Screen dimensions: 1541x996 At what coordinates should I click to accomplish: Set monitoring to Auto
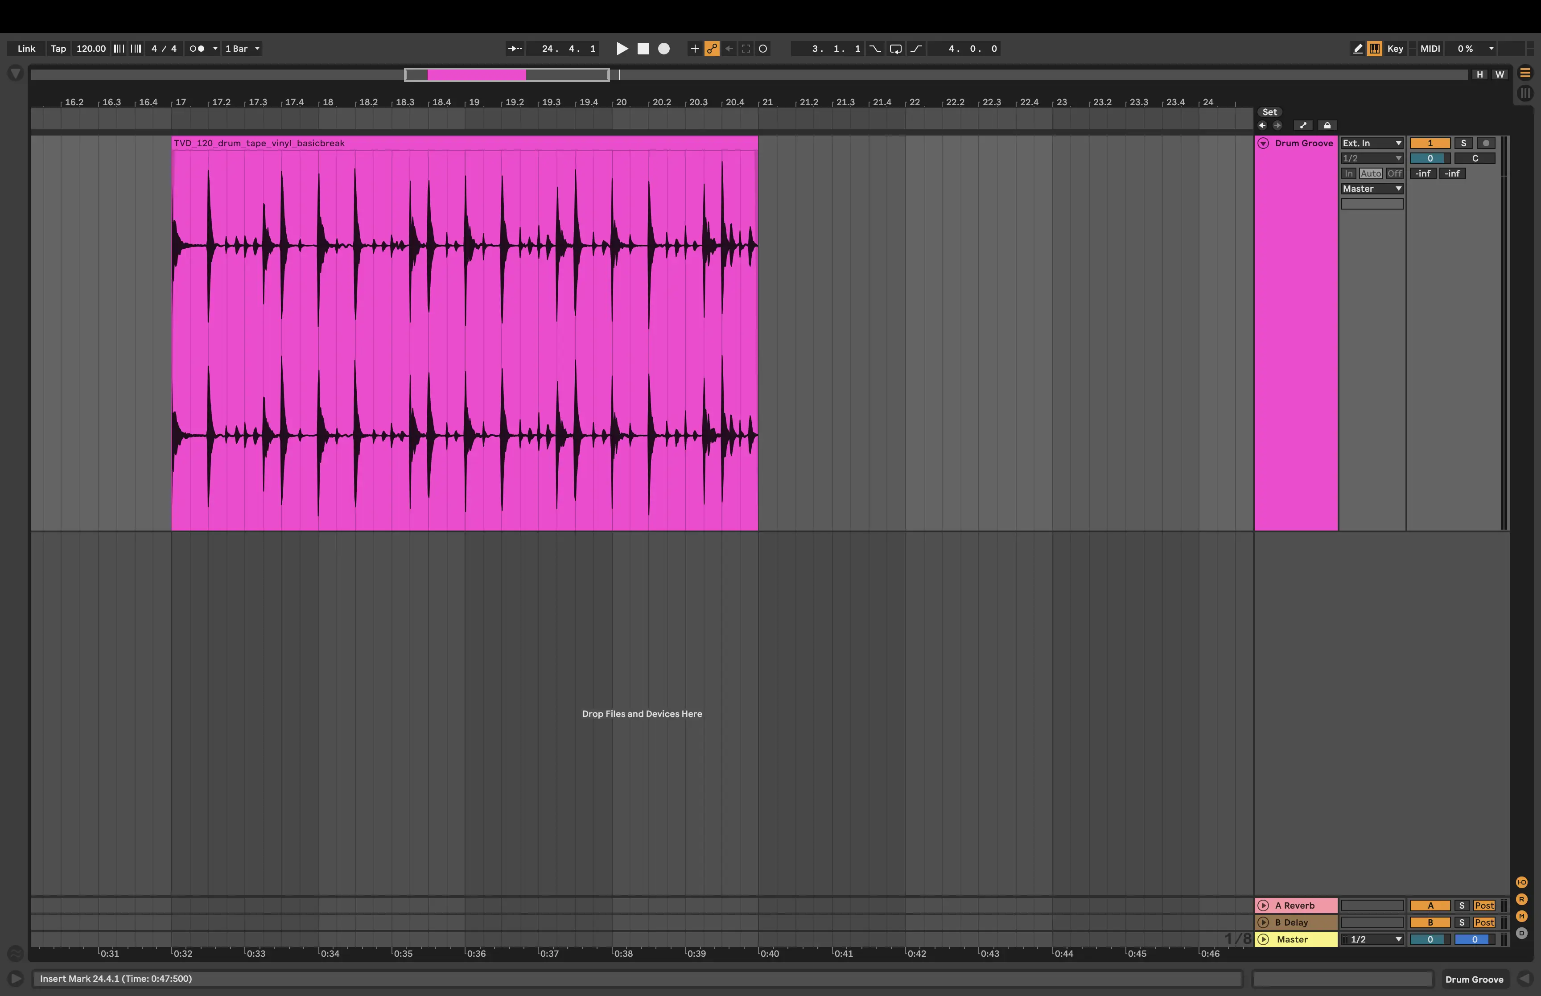(1370, 173)
